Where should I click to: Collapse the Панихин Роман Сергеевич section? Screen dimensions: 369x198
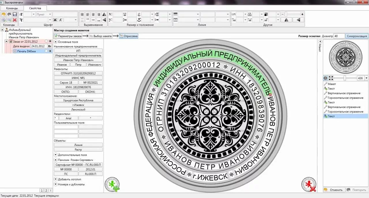pyautogui.click(x=56, y=160)
